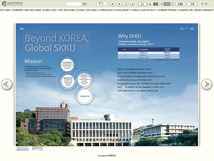Click the "Why SKKU" heading
This screenshot has width=214, height=161.
click(129, 36)
